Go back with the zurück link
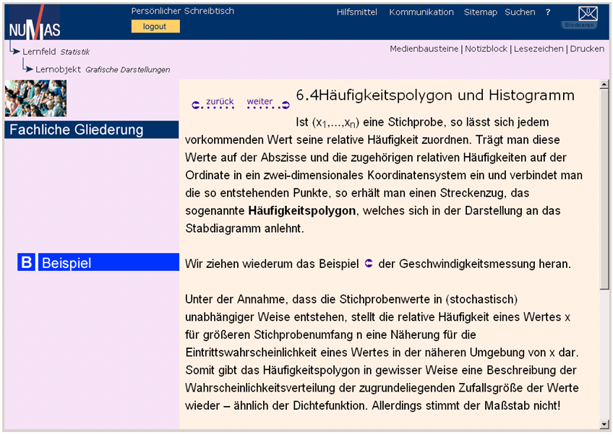The image size is (613, 435). pyautogui.click(x=220, y=101)
